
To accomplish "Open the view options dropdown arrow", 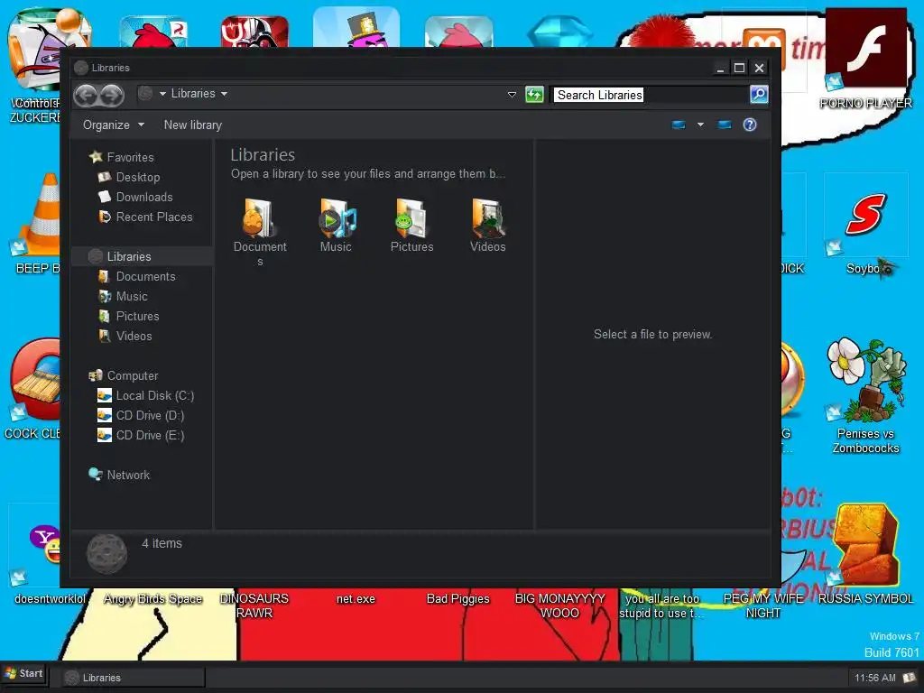I will 700,125.
